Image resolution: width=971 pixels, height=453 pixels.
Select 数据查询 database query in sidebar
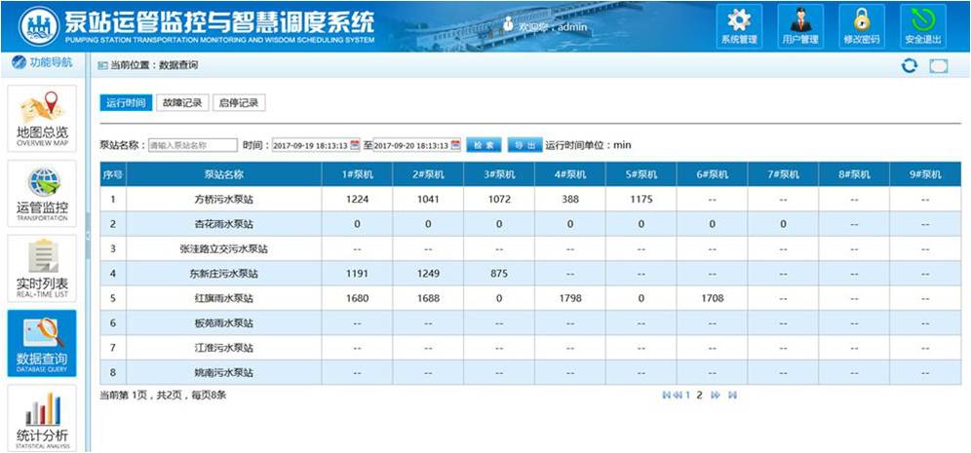tap(42, 345)
